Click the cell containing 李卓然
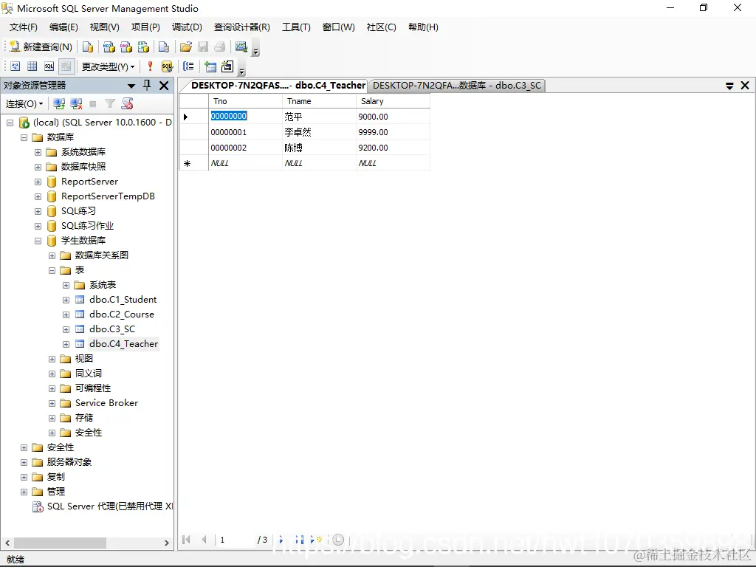The height and width of the screenshot is (567, 756). [x=319, y=132]
